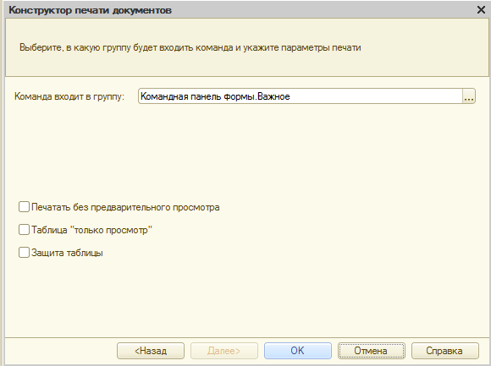Image resolution: width=491 pixels, height=366 pixels.
Task: Enable 'Печатать без предварительного просмотра' checkbox
Action: tap(24, 207)
